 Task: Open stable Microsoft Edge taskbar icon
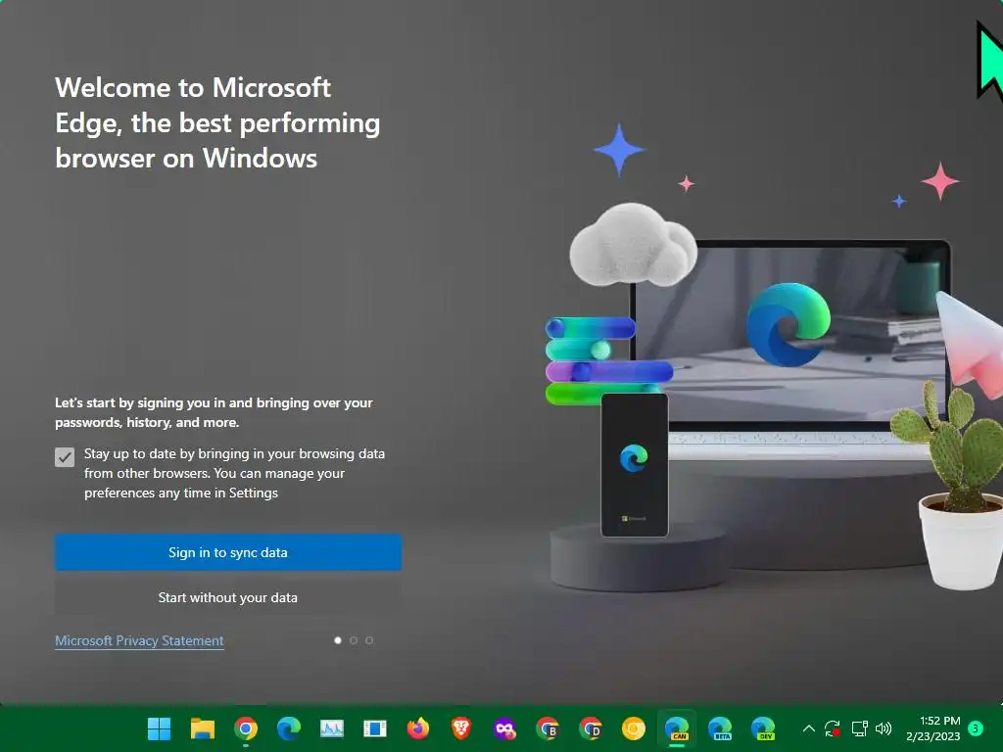point(289,728)
